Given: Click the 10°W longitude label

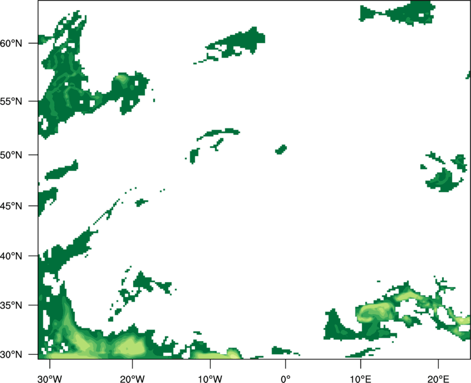Looking at the screenshot, I should pyautogui.click(x=210, y=379).
